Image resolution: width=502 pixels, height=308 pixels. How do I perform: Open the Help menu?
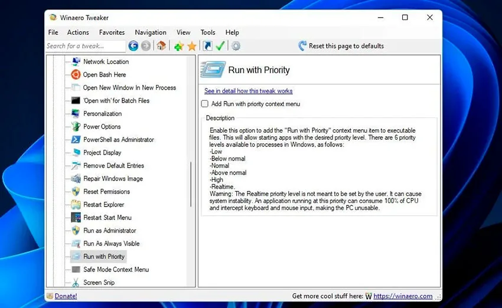pyautogui.click(x=232, y=32)
